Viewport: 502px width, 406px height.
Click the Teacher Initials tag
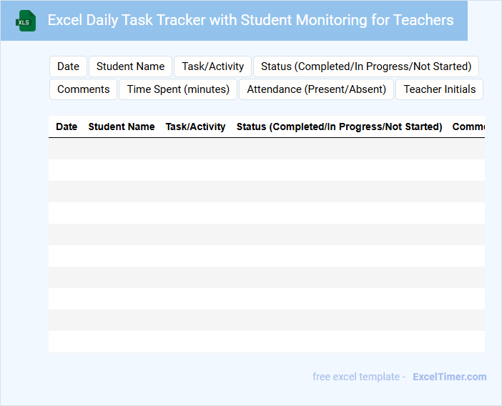coord(439,89)
